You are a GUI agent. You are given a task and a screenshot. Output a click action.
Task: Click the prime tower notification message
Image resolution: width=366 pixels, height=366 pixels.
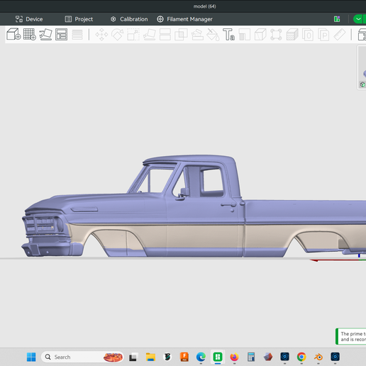(351, 336)
